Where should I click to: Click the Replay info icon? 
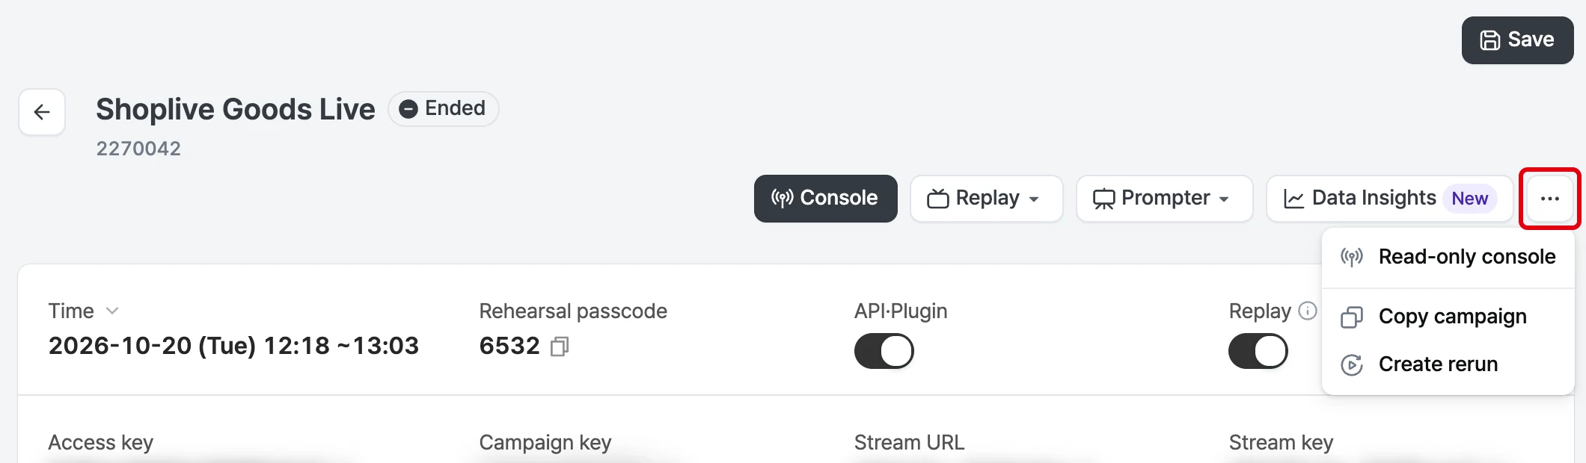point(1308,311)
